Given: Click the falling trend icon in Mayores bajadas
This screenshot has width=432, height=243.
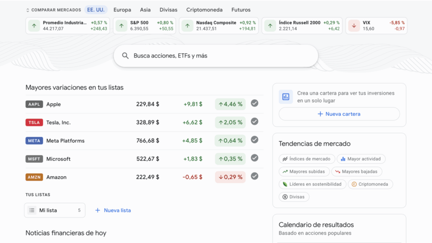Looking at the screenshot, I should [x=337, y=171].
